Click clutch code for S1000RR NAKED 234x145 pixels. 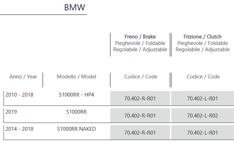point(203,133)
